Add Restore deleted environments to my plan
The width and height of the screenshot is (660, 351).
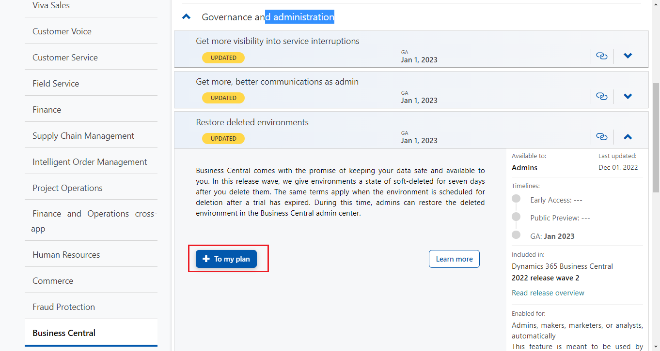pos(226,259)
